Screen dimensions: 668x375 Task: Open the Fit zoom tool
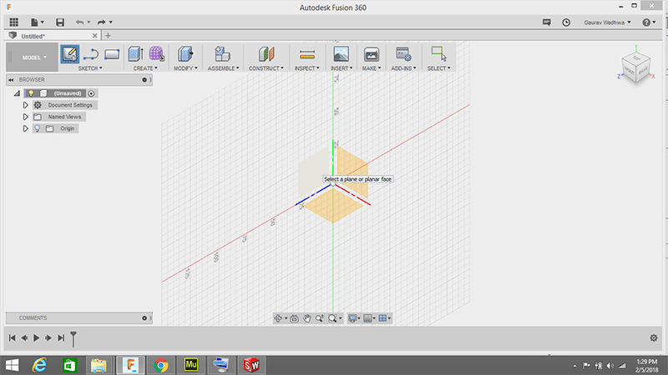coord(332,318)
